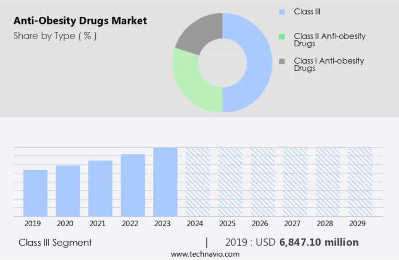Click the "6,847.10 million" value text
399x260 pixels.
319,242
